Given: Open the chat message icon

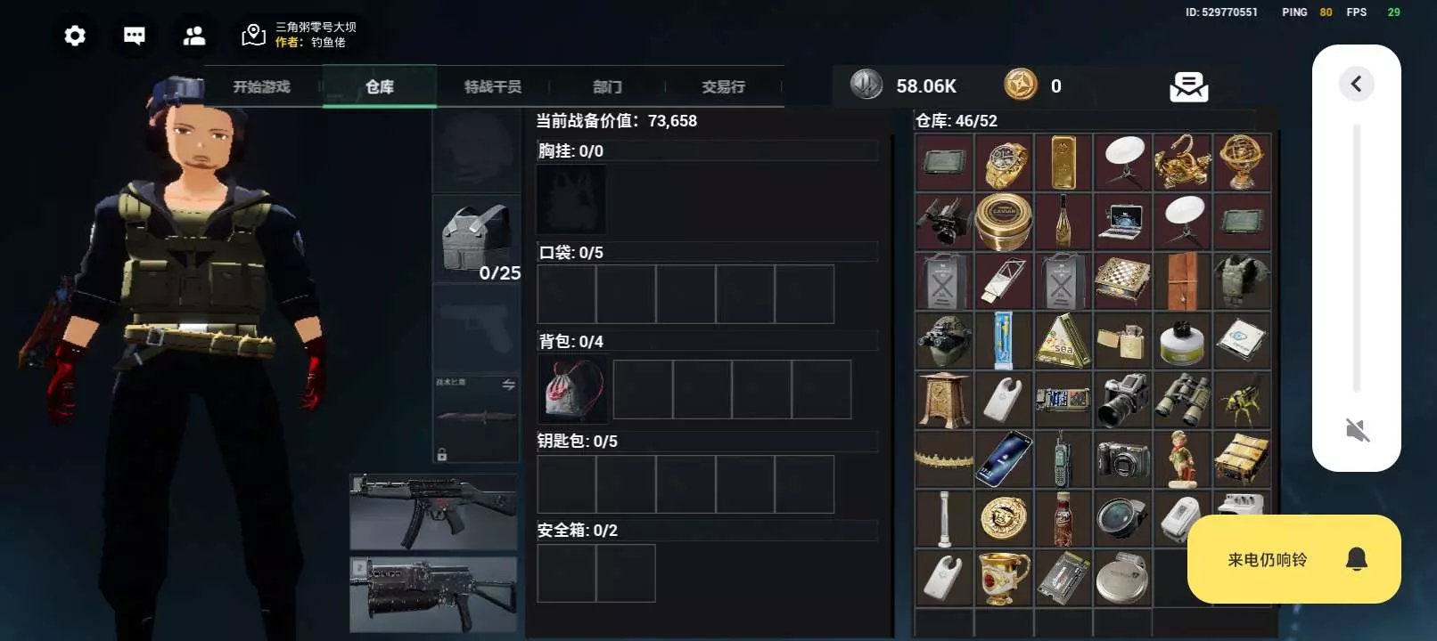Looking at the screenshot, I should tap(135, 36).
